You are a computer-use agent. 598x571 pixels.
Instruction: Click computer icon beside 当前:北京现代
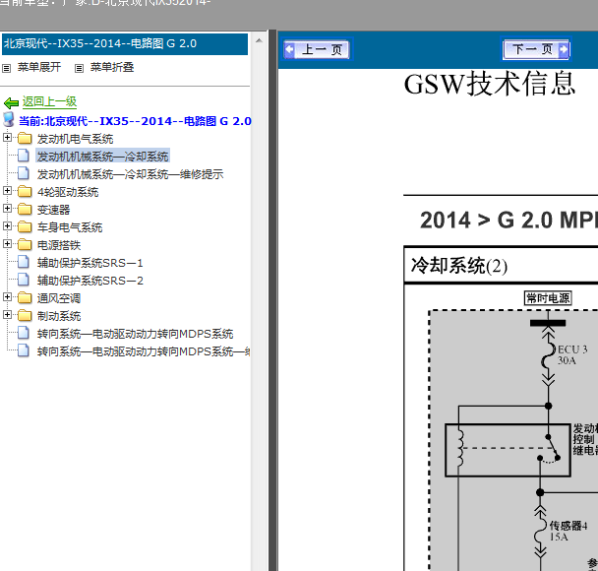click(9, 119)
